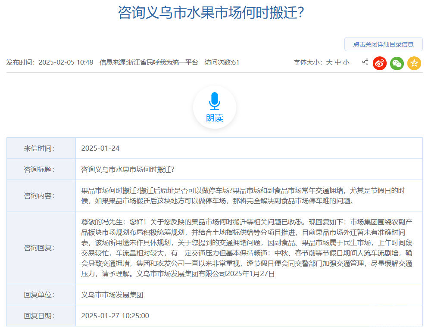Click the blue microphone read-aloud icon
Image resolution: width=428 pixels, height=332 pixels.
[x=214, y=101]
